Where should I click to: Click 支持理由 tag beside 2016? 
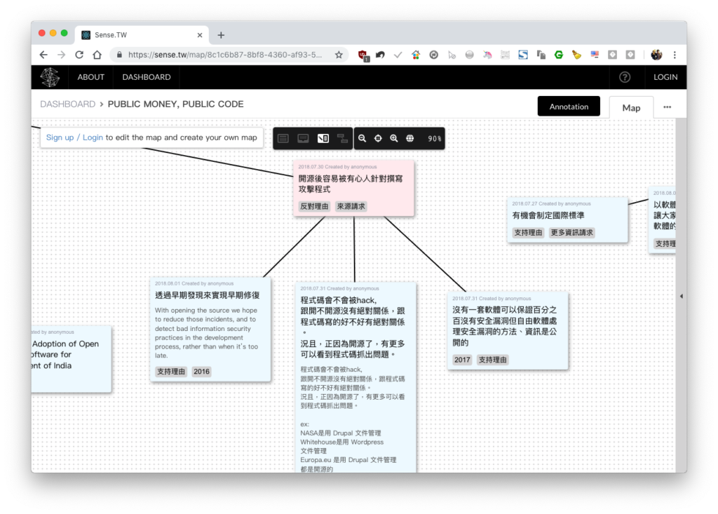tap(171, 372)
